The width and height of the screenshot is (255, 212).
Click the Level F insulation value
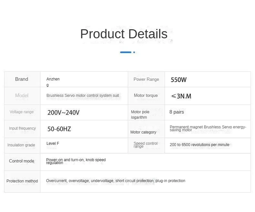(53, 143)
